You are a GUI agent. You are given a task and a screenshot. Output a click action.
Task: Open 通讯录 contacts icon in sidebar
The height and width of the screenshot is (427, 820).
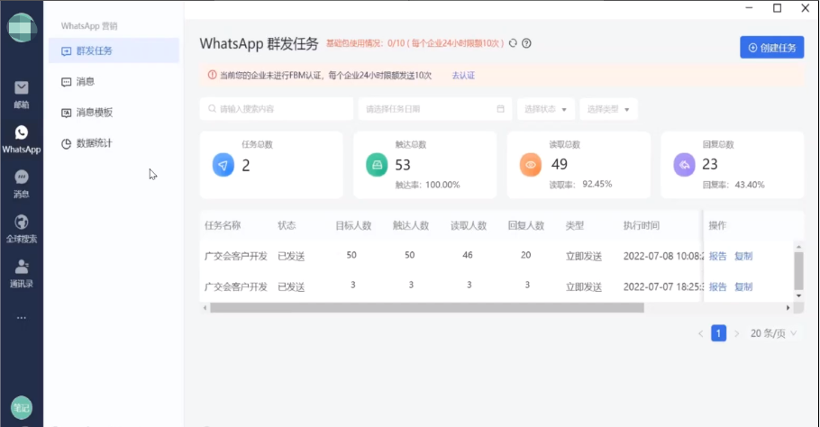coord(22,267)
